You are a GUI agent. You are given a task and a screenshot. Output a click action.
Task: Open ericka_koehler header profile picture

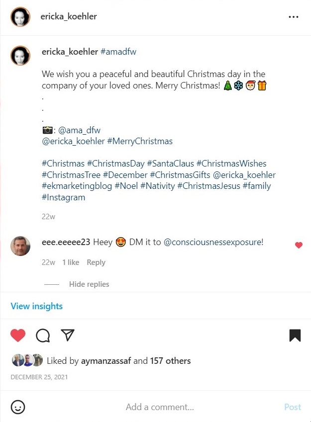click(x=20, y=17)
